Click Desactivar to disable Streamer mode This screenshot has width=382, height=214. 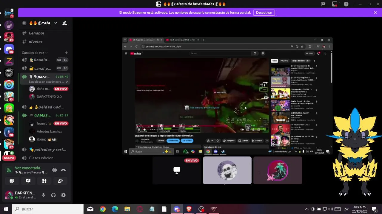coord(264,12)
